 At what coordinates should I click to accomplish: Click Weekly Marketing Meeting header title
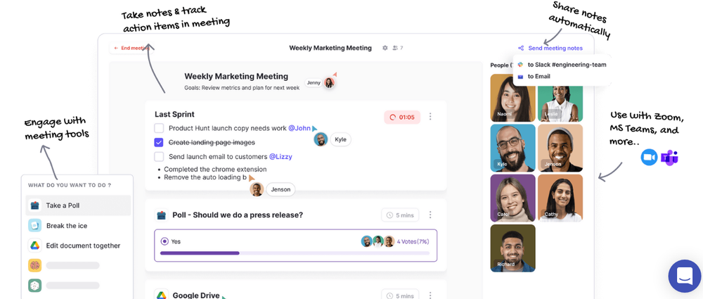coord(330,48)
